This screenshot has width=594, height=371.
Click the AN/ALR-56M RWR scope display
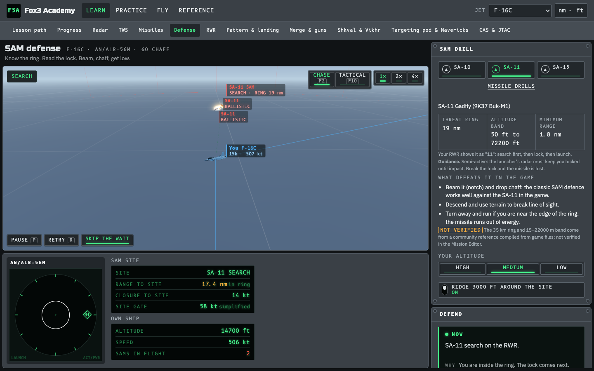(x=56, y=315)
